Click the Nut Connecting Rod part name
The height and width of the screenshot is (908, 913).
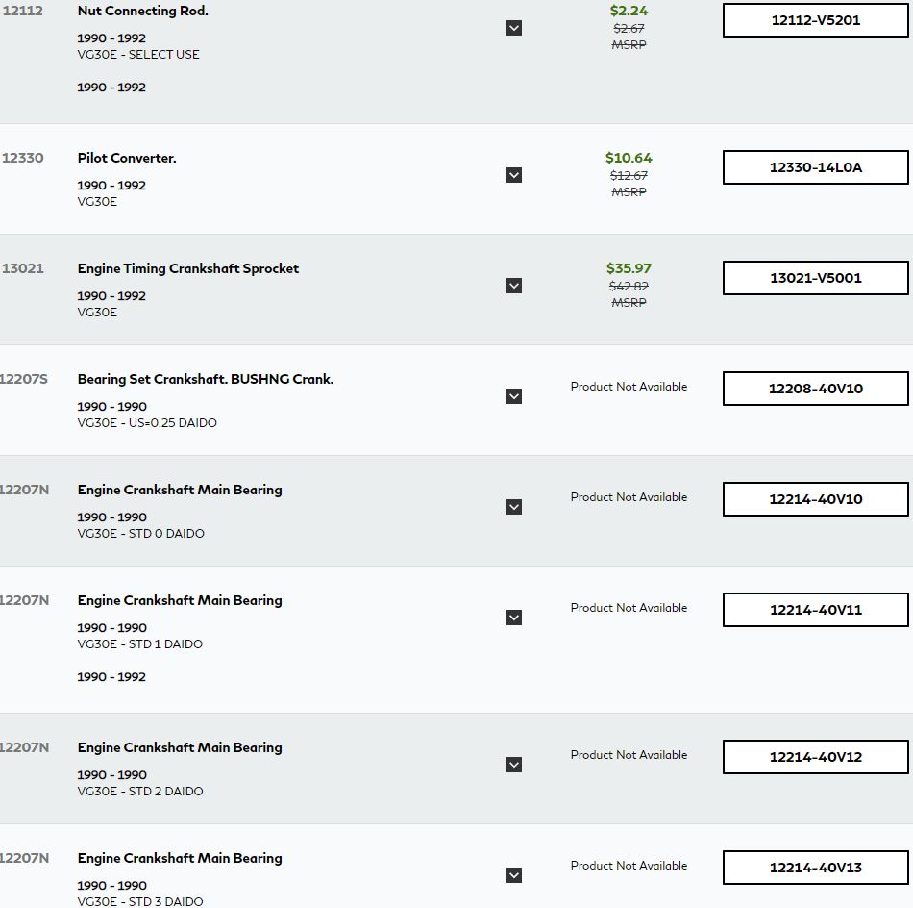point(142,12)
